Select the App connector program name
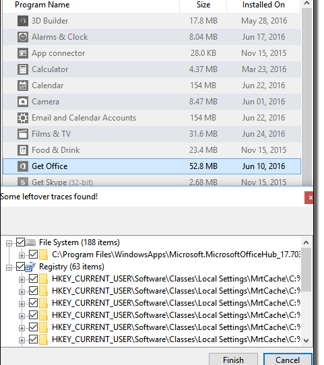The image size is (324, 365). pos(58,53)
